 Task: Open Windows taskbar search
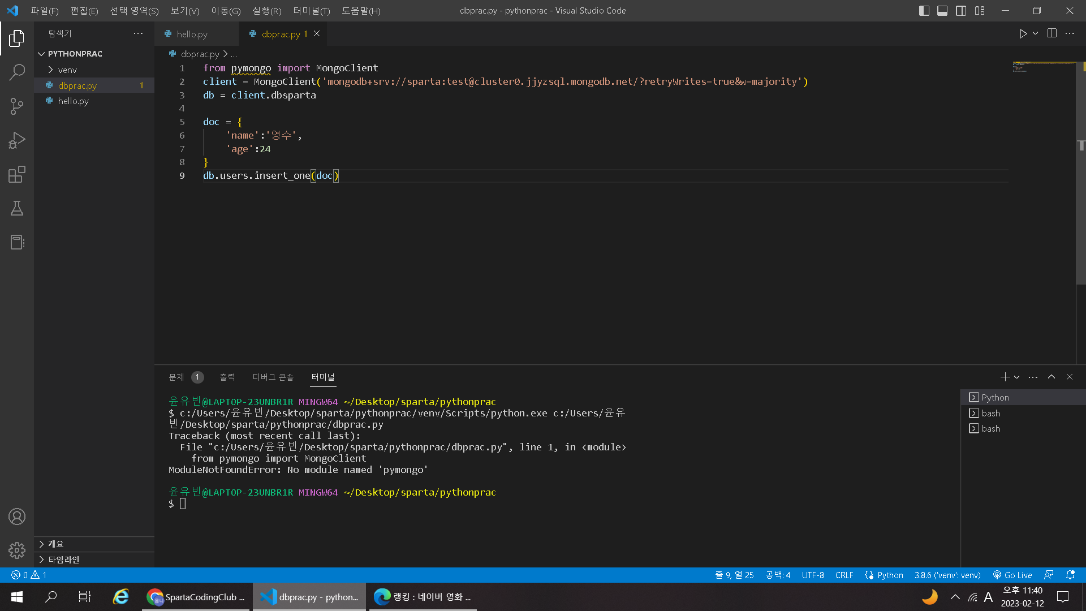coord(51,597)
